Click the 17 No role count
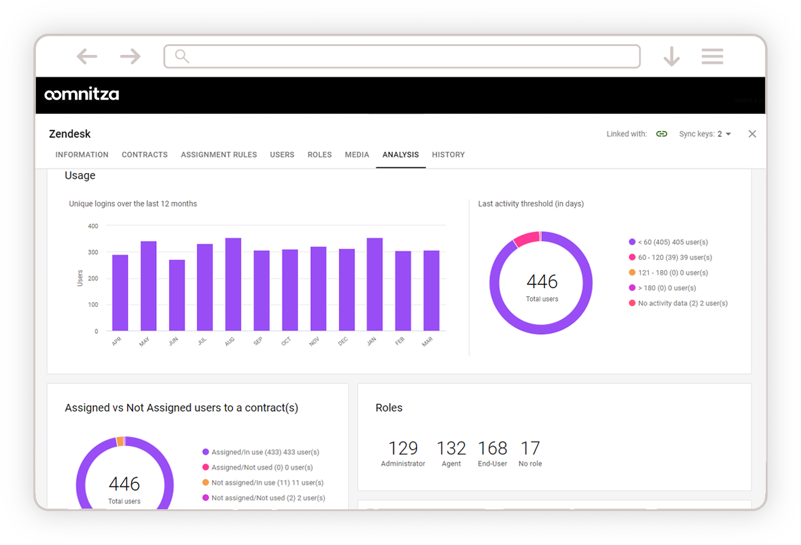 (530, 454)
